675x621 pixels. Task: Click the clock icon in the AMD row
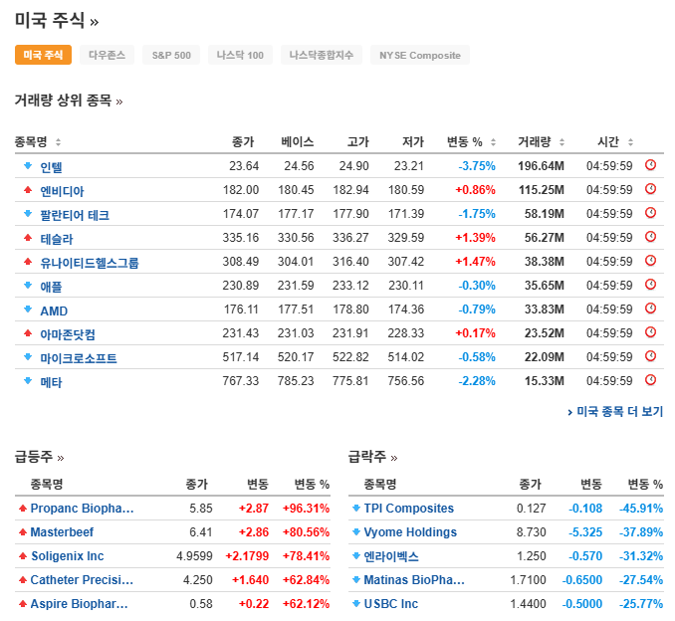(x=650, y=309)
